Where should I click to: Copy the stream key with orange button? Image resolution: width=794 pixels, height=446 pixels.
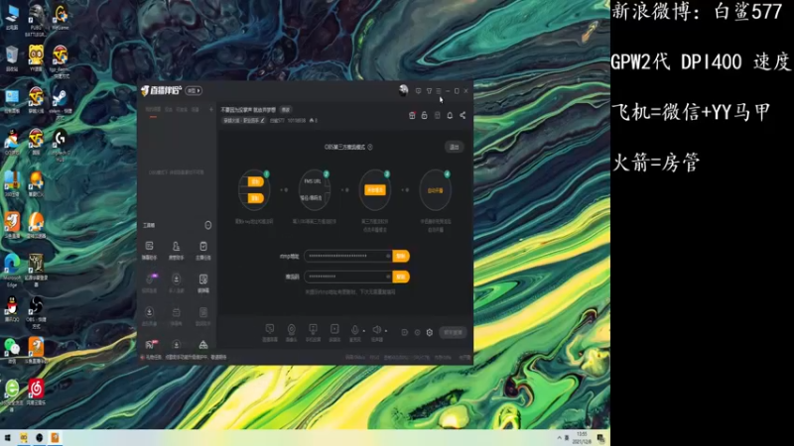401,277
